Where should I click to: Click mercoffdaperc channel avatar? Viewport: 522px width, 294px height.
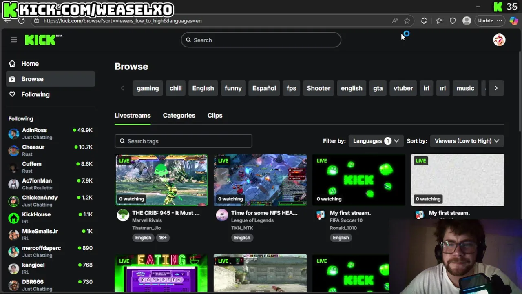(x=14, y=252)
